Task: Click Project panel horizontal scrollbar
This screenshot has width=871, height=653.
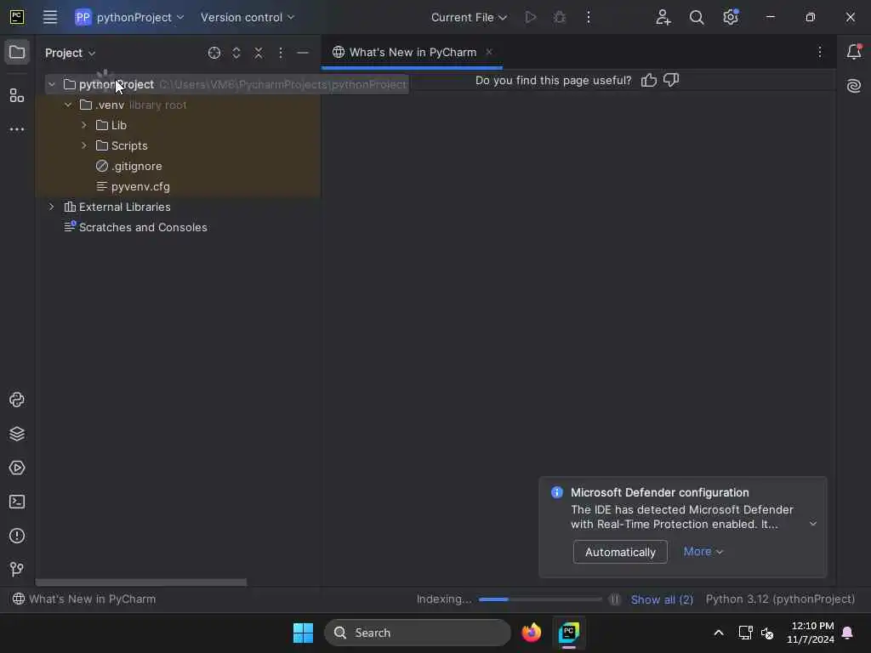Action: (x=141, y=582)
